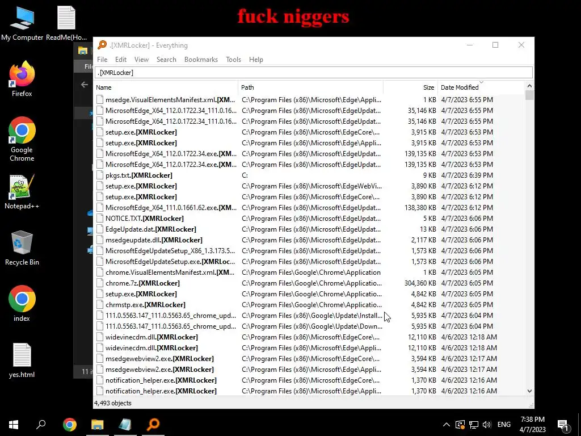The height and width of the screenshot is (436, 581).
Task: Click the file icon beside chrome.7z.[XMRLocker]
Action: pos(100,283)
